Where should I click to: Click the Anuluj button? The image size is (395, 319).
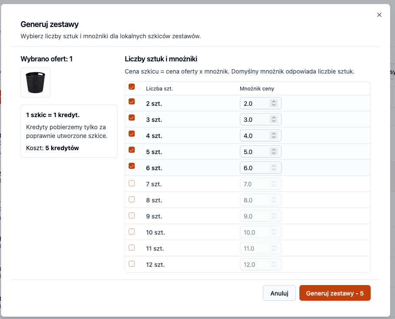point(279,293)
